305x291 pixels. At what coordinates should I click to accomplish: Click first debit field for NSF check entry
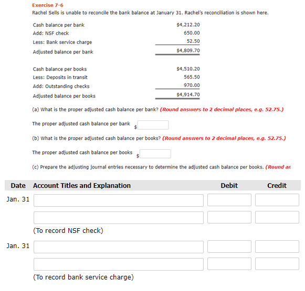[x=229, y=200]
